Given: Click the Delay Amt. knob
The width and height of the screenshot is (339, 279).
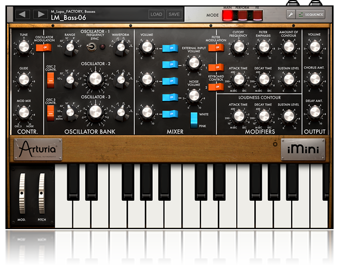Looking at the screenshot, I should 315,112.
